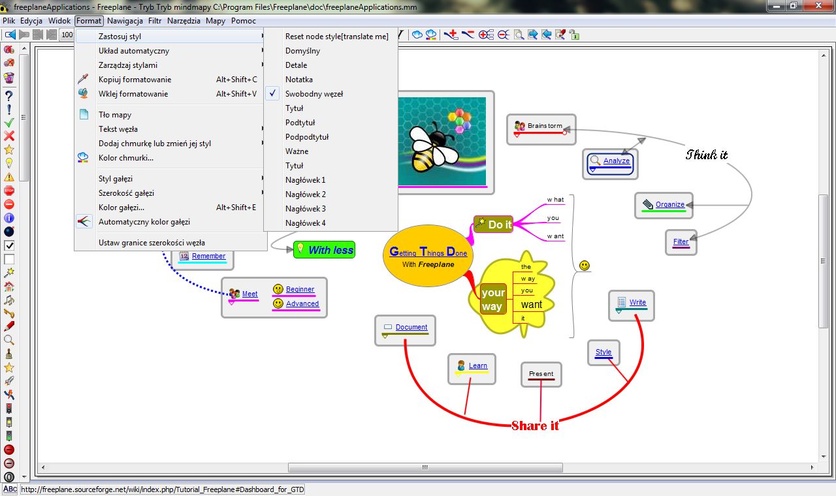Add the STOP sign icon

coord(9,191)
